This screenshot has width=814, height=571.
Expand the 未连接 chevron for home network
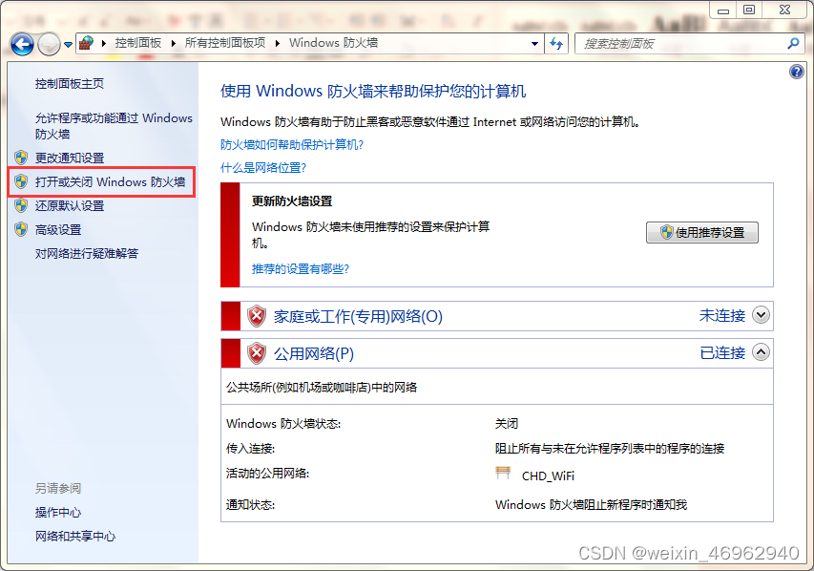point(761,315)
